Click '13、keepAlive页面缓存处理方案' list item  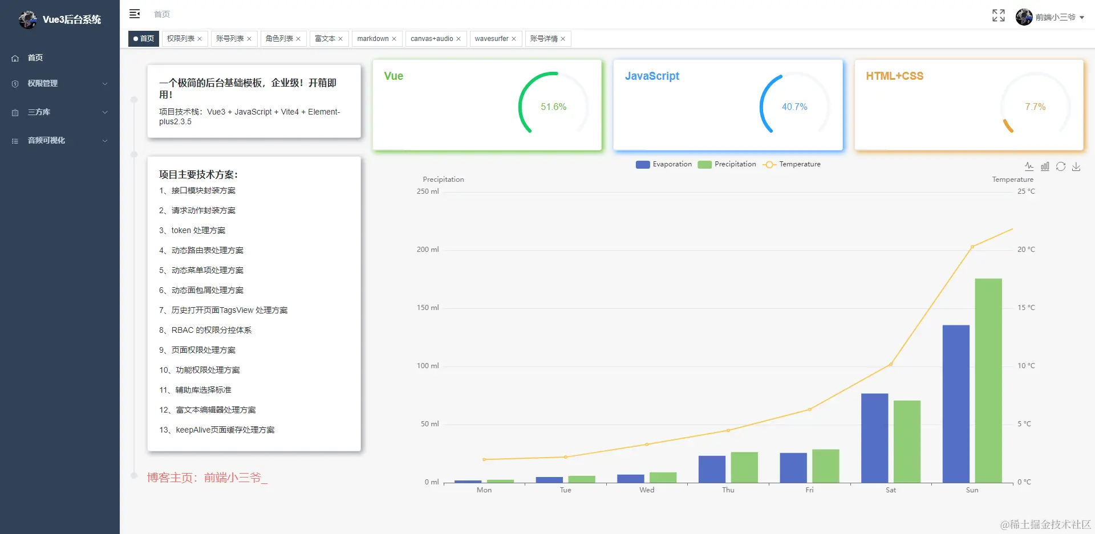217,430
